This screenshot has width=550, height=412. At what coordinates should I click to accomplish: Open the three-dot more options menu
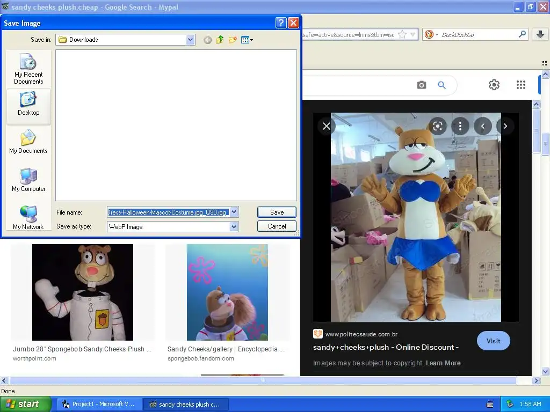click(x=460, y=126)
